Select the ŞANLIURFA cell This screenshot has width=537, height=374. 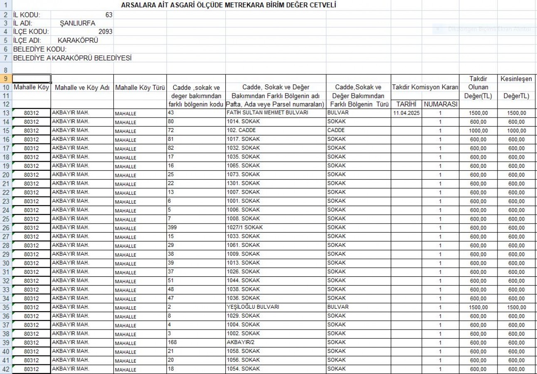click(78, 23)
